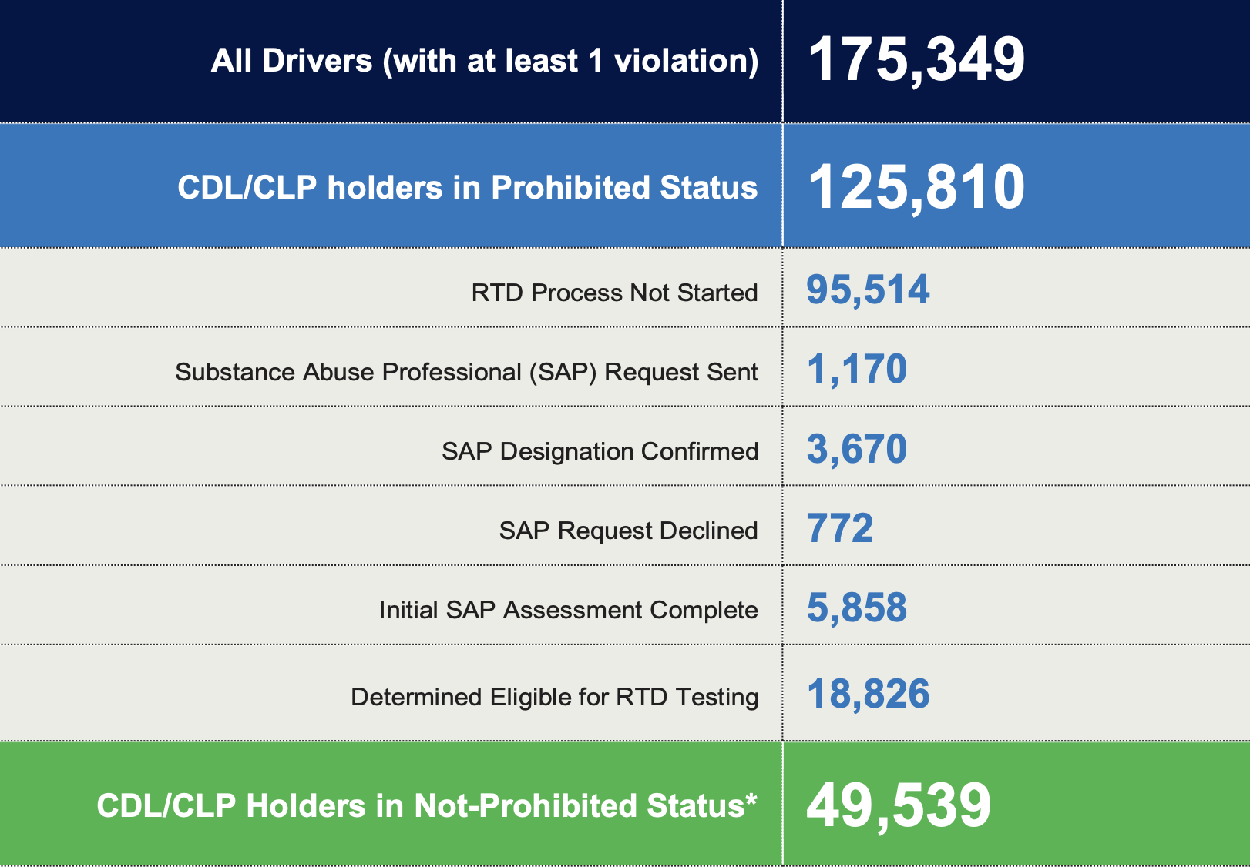Screen dimensions: 1250x867
Task: Click the 'SAP Request Declined' label
Action: (628, 531)
